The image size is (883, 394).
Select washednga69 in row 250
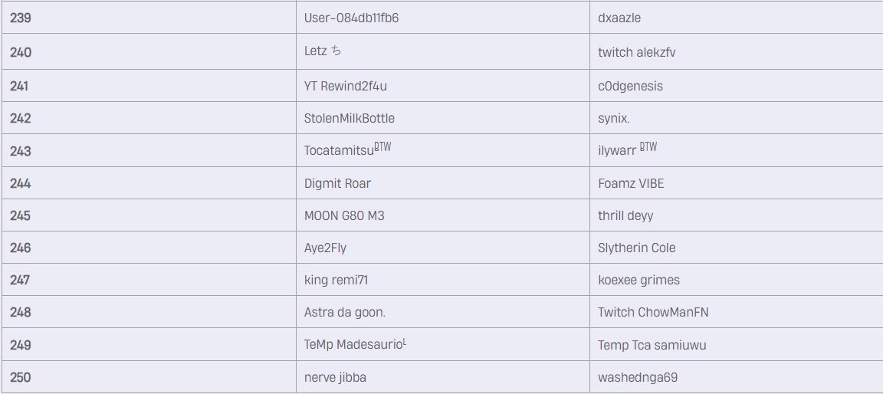click(638, 377)
